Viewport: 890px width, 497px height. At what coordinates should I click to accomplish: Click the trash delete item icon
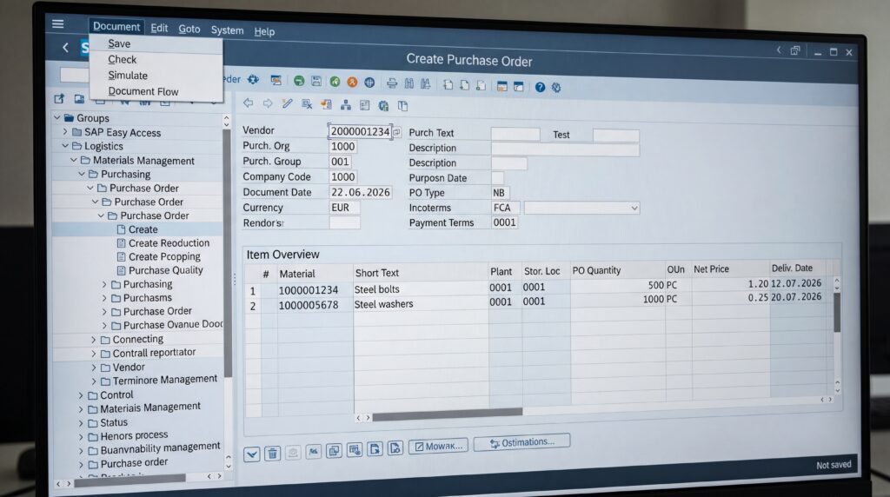tap(272, 453)
